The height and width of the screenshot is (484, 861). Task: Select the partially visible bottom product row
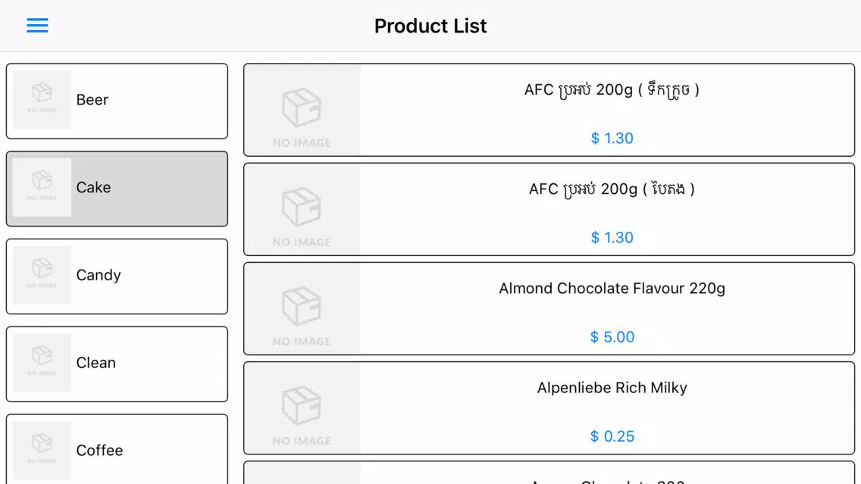[549, 473]
